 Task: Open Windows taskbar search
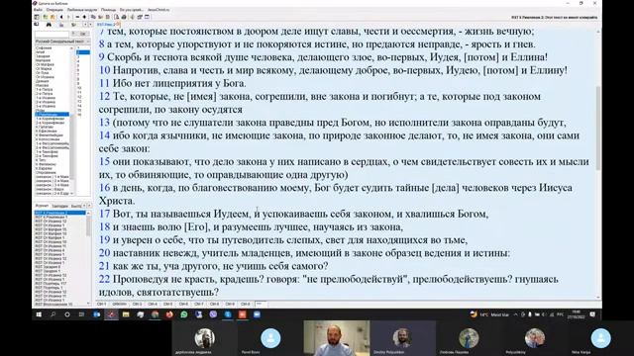click(53, 314)
